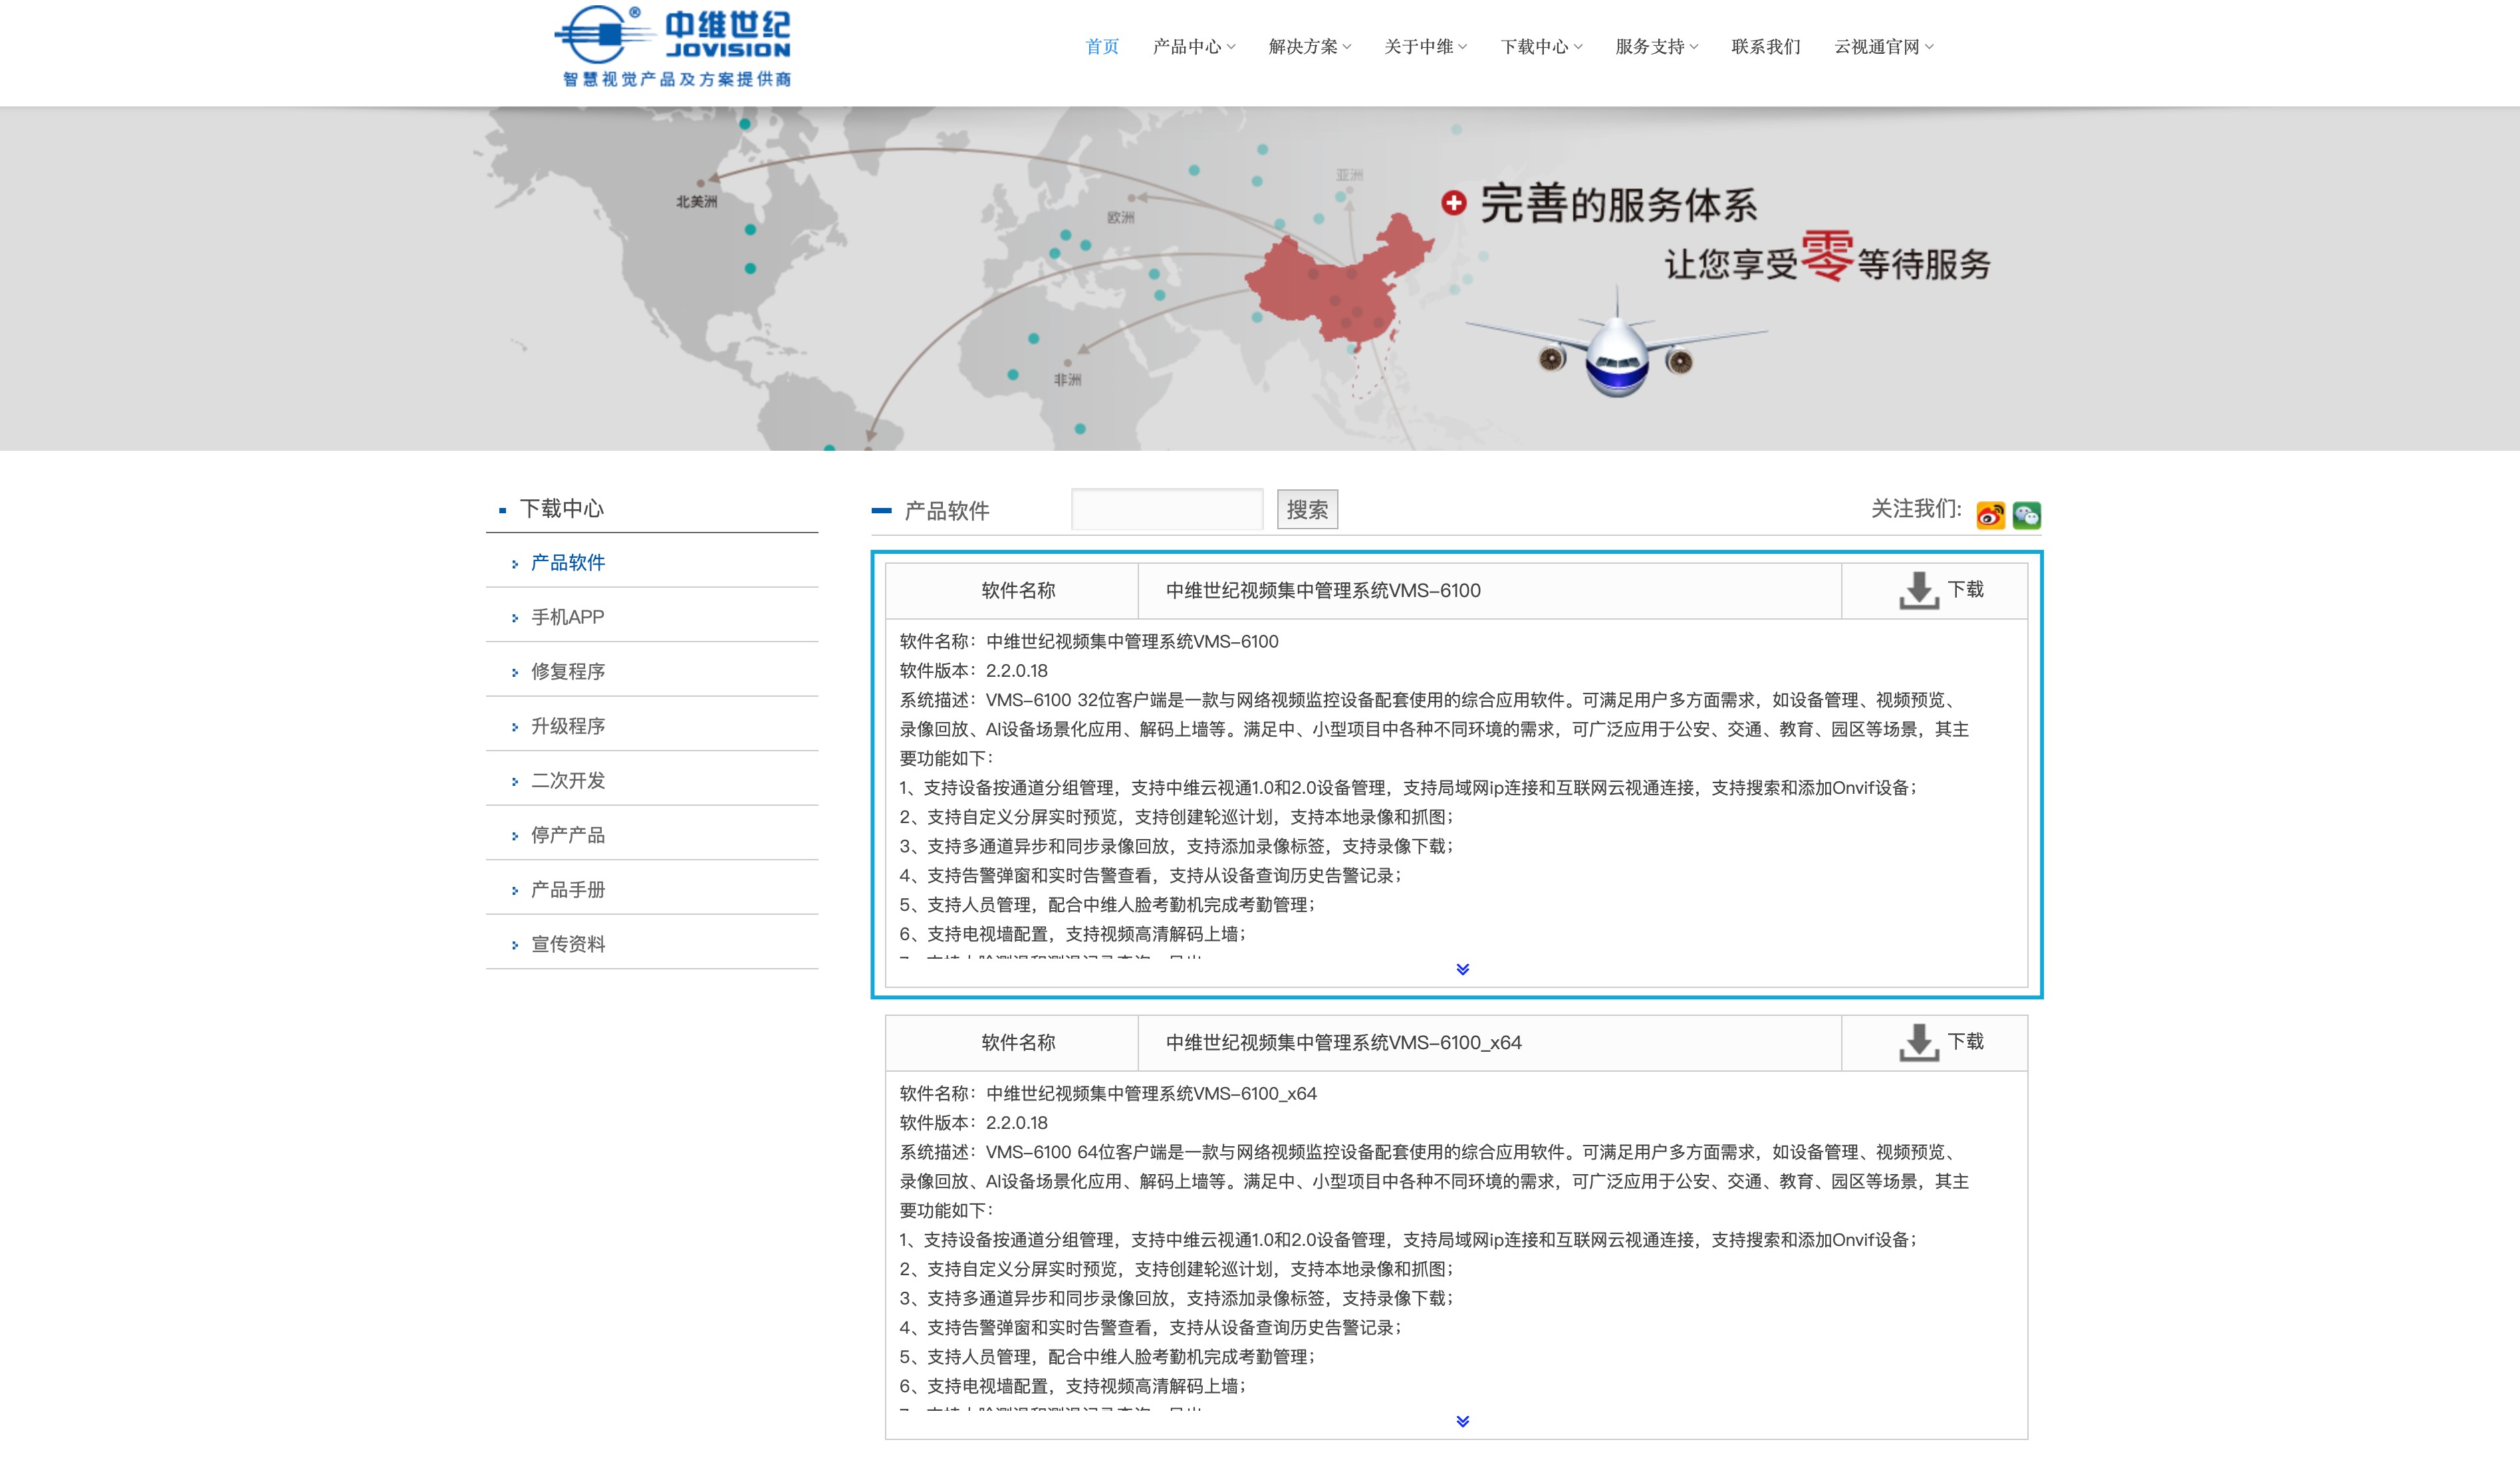Click the service banner image
This screenshot has width=2520, height=1464.
[1260, 278]
